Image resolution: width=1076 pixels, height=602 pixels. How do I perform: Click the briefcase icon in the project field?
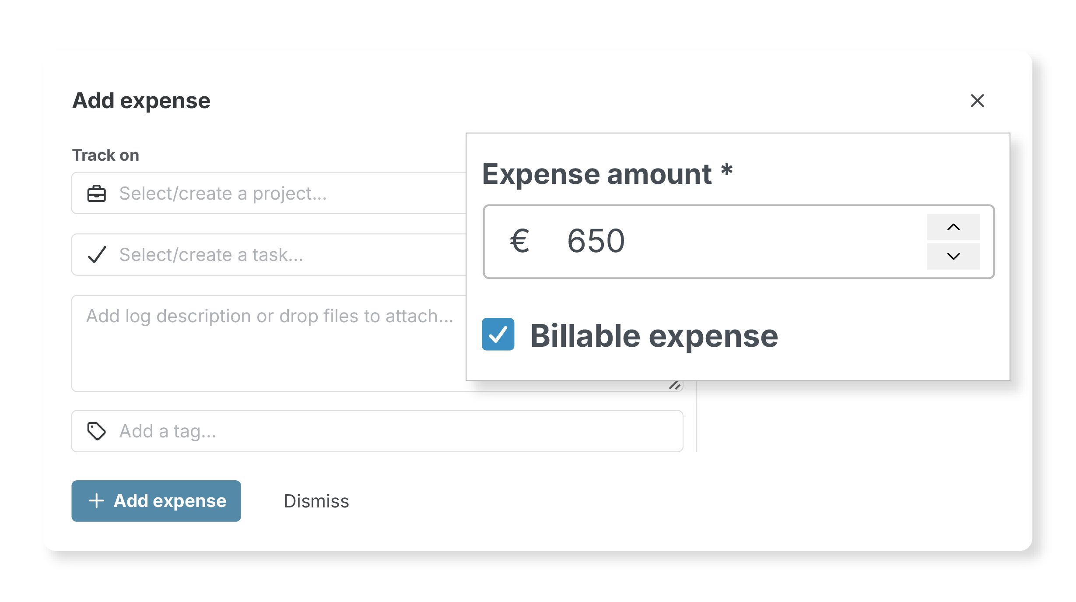pyautogui.click(x=96, y=193)
